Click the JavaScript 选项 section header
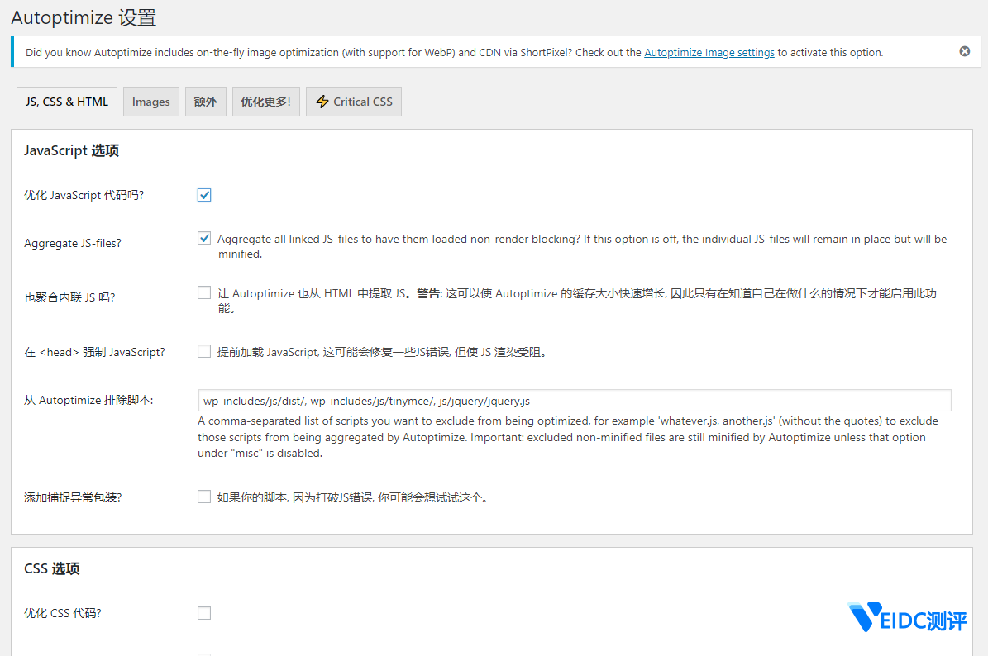Screen dimensions: 988x656 [73, 150]
